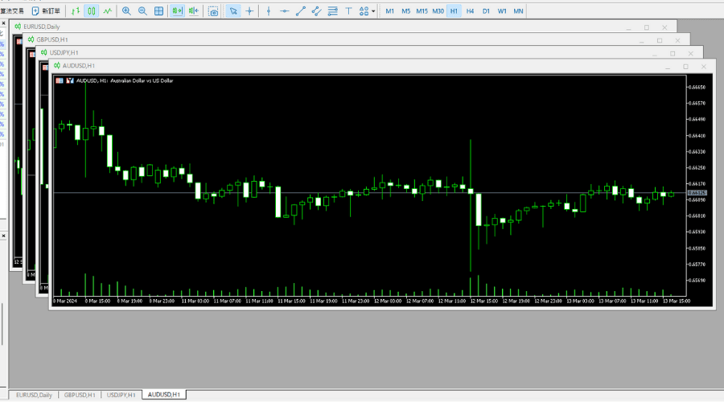This screenshot has height=402, width=724.
Task: Take a chart screenshot with camera icon
Action: [213, 11]
